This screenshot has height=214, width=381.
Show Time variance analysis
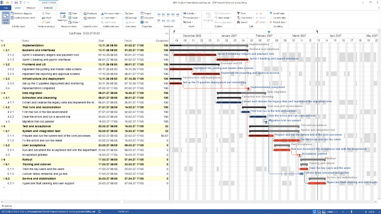(x=46, y=13)
